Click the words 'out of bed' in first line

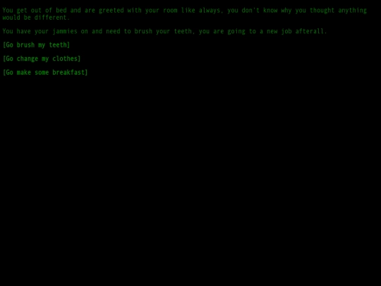point(49,11)
